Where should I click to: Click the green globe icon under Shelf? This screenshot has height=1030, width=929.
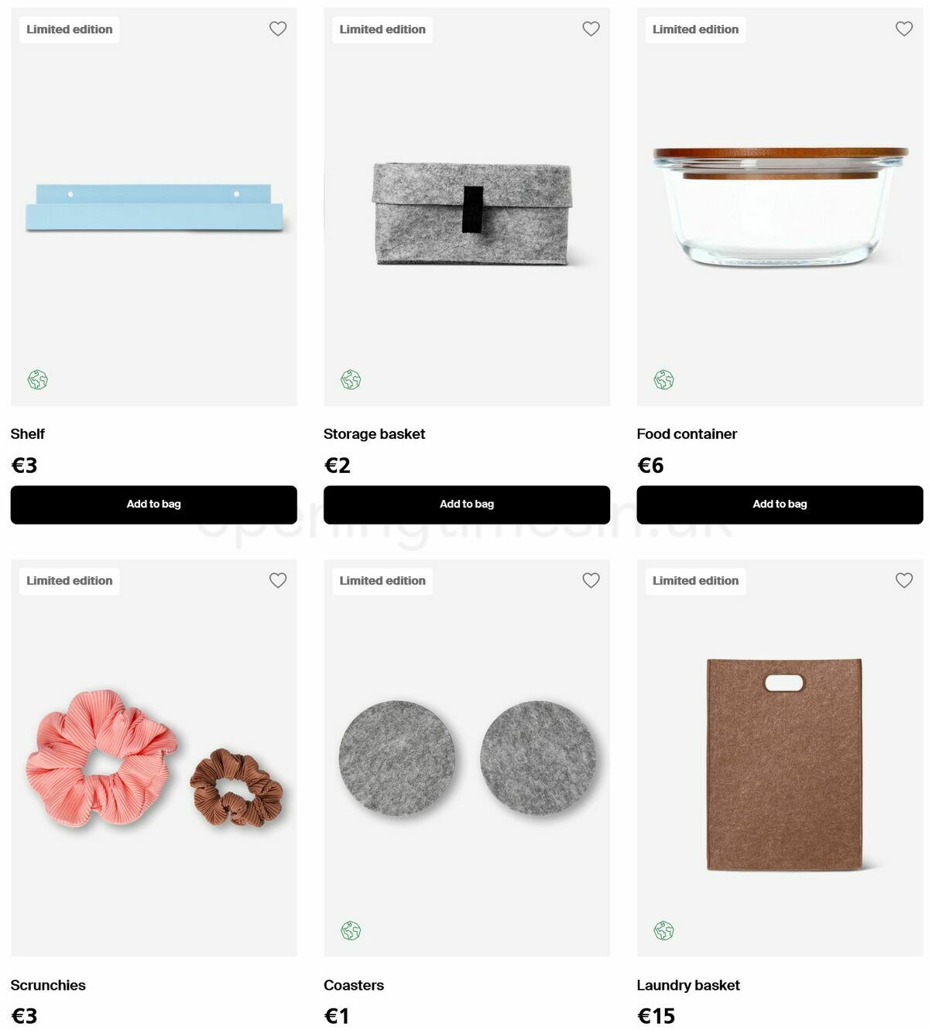38,380
